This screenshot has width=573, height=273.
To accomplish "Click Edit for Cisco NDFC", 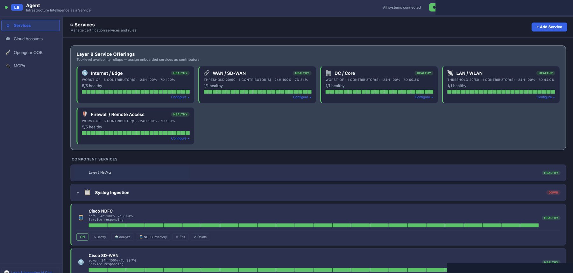I will pyautogui.click(x=180, y=237).
